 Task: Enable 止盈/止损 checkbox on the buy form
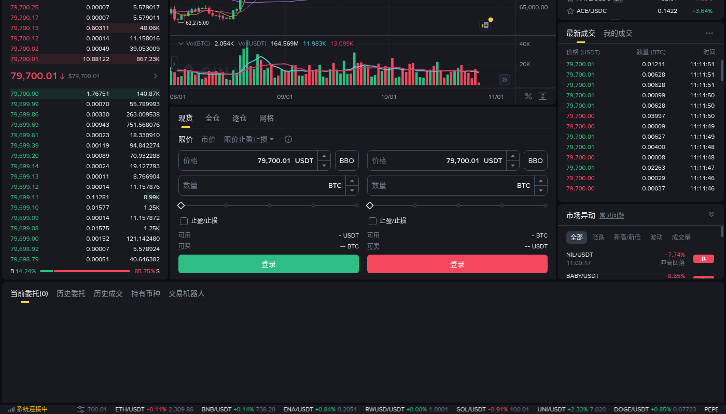(184, 221)
